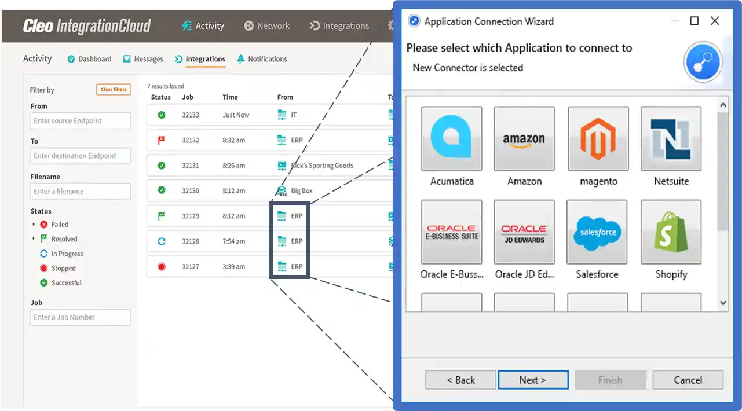This screenshot has height=411, width=742.
Task: Click the Application Connection Wizard title icon
Action: point(414,21)
